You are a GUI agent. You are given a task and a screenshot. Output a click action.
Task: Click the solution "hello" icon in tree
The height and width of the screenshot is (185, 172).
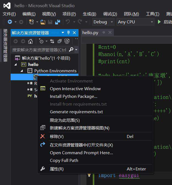[x=18, y=58]
